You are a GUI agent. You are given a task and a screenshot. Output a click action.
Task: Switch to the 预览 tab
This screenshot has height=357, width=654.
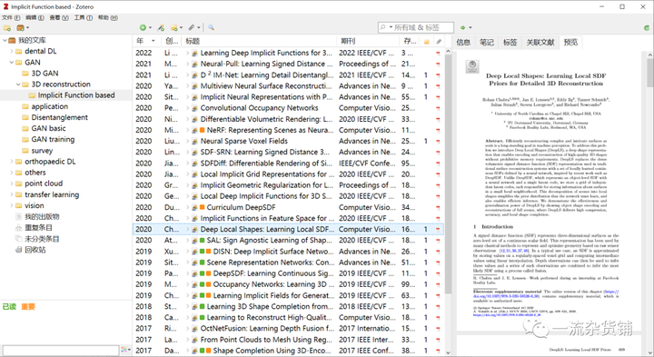(x=570, y=42)
